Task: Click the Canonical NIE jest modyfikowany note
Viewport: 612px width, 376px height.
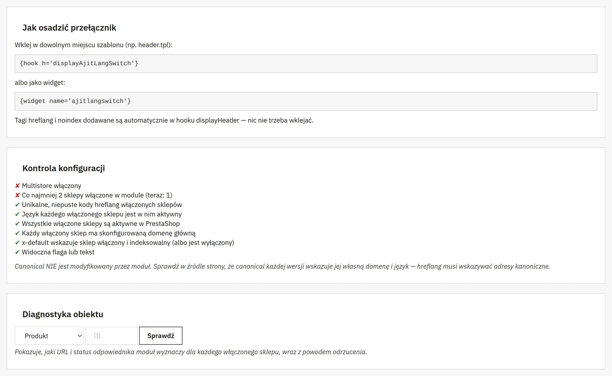Action: 282,266
